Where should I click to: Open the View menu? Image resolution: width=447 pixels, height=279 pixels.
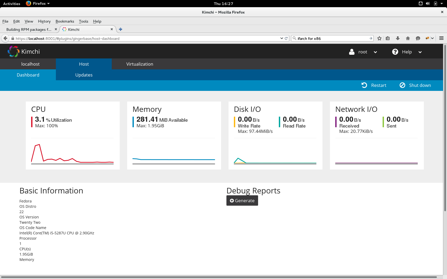(29, 21)
